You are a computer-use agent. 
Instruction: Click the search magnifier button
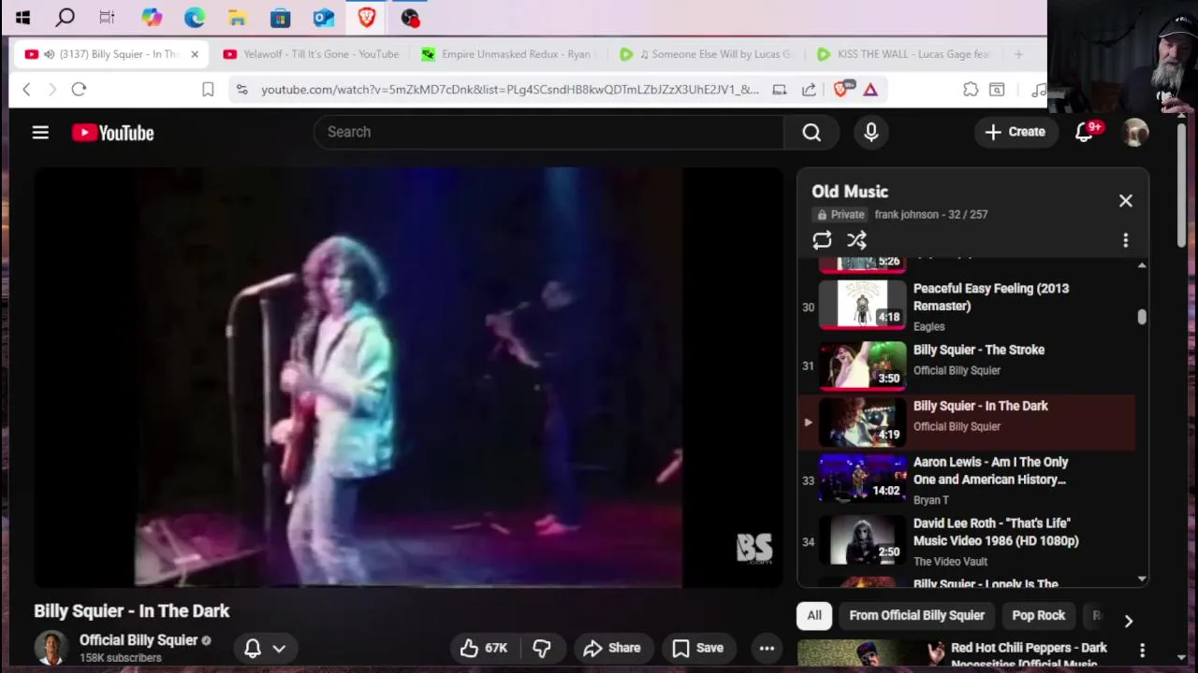tap(811, 133)
